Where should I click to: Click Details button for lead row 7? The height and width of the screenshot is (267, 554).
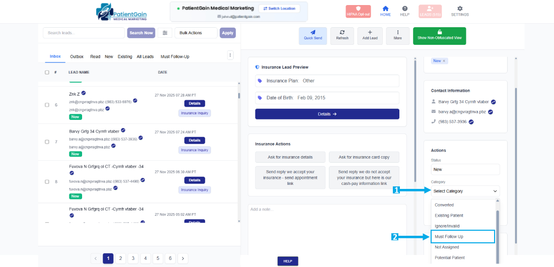tap(194, 141)
